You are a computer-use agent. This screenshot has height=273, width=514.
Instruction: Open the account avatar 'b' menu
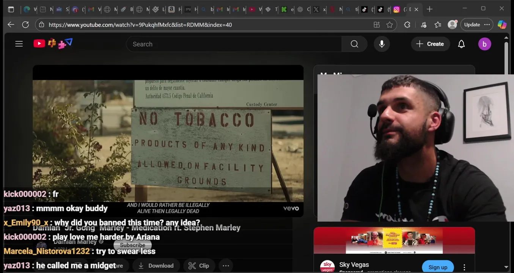pyautogui.click(x=484, y=44)
